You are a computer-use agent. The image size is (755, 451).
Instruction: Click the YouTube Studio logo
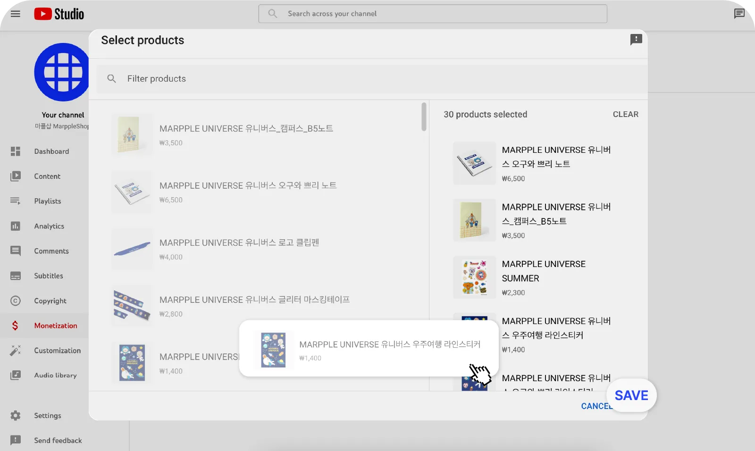(59, 14)
